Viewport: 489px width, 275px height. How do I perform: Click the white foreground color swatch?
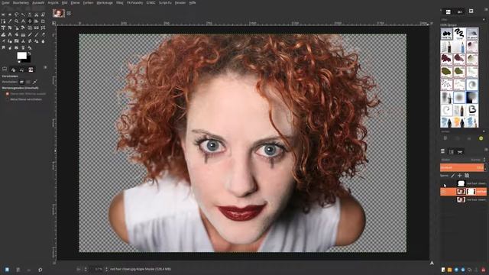tap(21, 56)
